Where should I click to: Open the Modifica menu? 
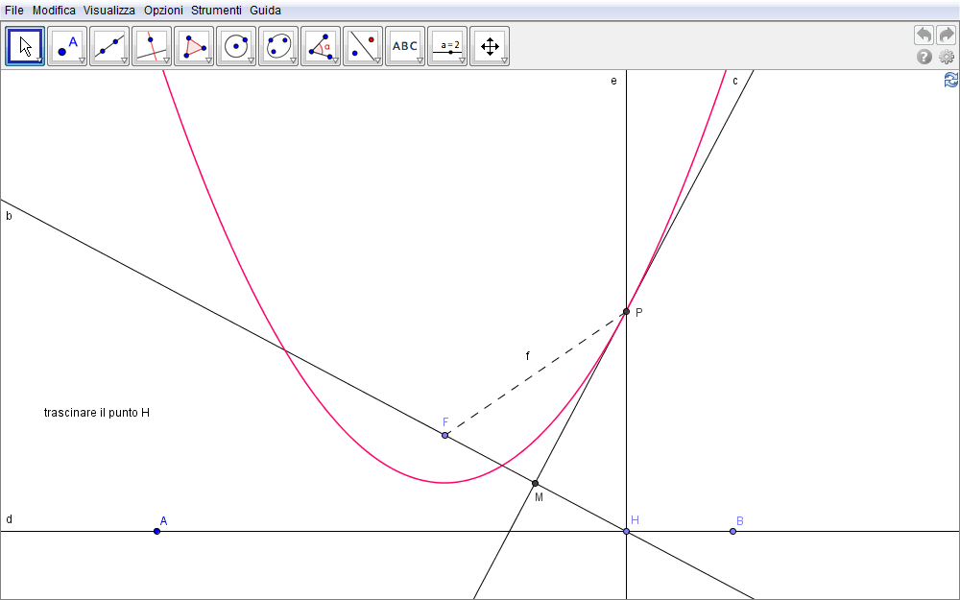click(x=54, y=10)
